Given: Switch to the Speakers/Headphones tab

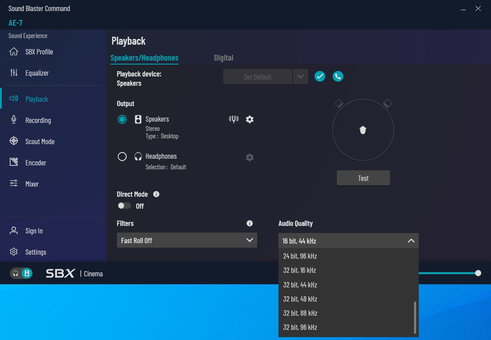Looking at the screenshot, I should (x=144, y=58).
